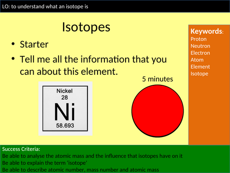The width and height of the screenshot is (230, 173).
Task: Select the keyword "Neutron"
Action: [200, 46]
